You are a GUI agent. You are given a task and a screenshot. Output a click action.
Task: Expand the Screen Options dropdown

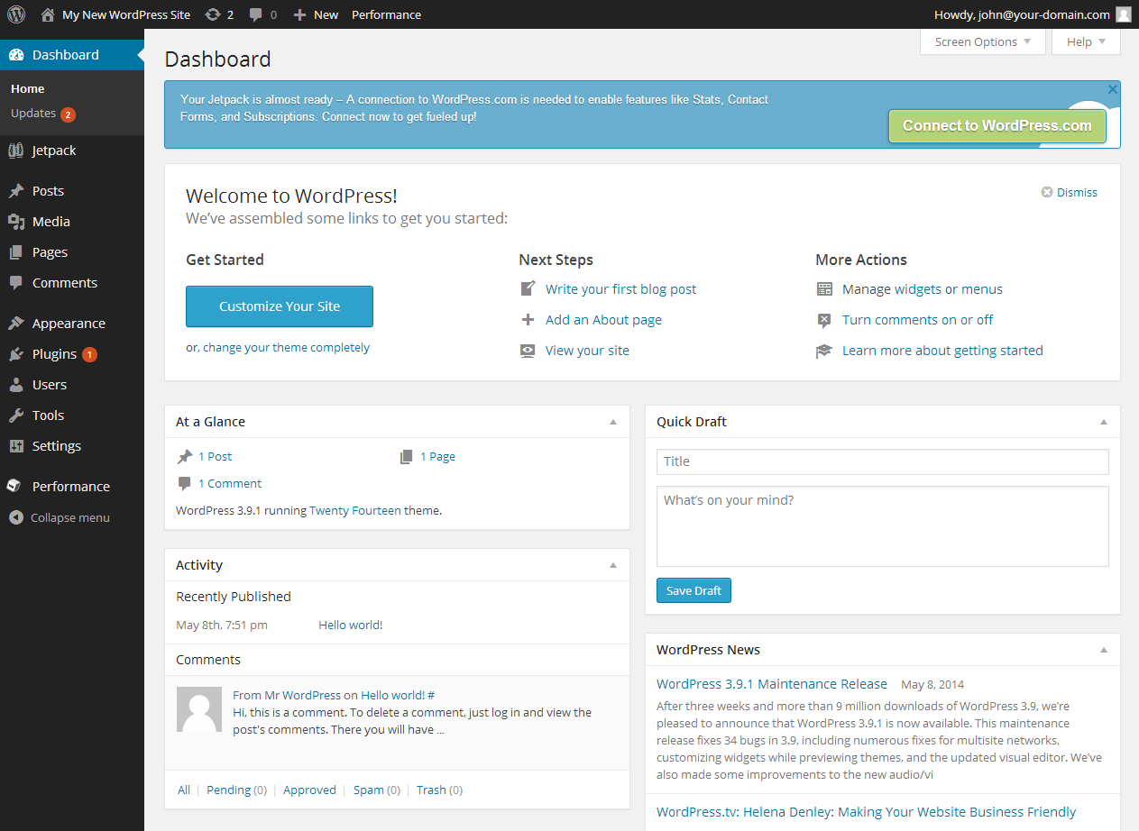point(983,41)
